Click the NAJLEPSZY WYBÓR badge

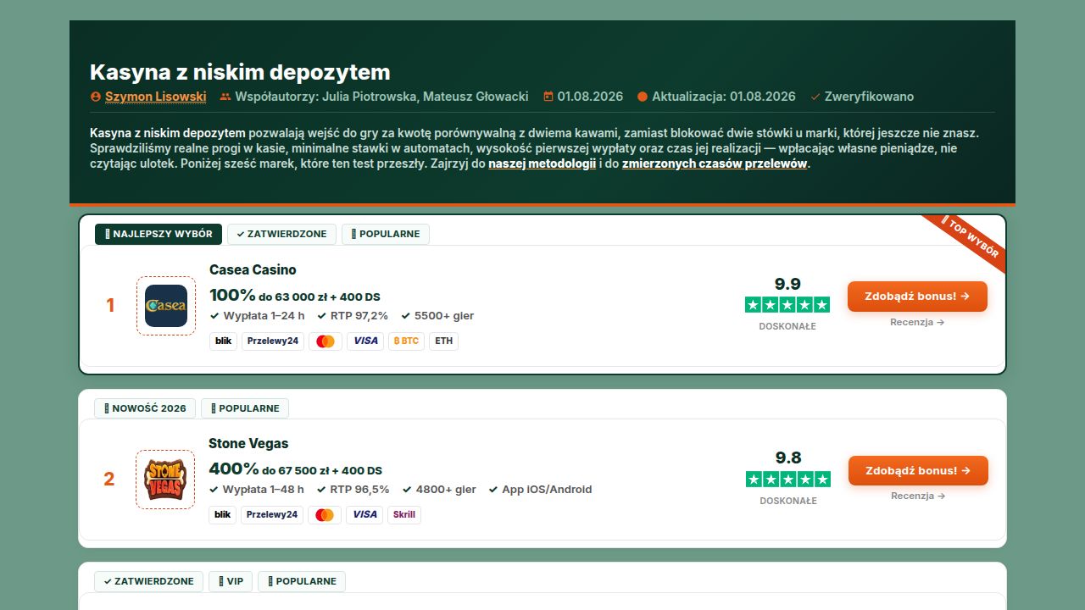[x=159, y=234]
